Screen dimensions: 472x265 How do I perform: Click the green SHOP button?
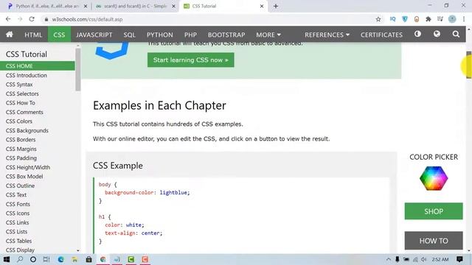[x=434, y=211]
